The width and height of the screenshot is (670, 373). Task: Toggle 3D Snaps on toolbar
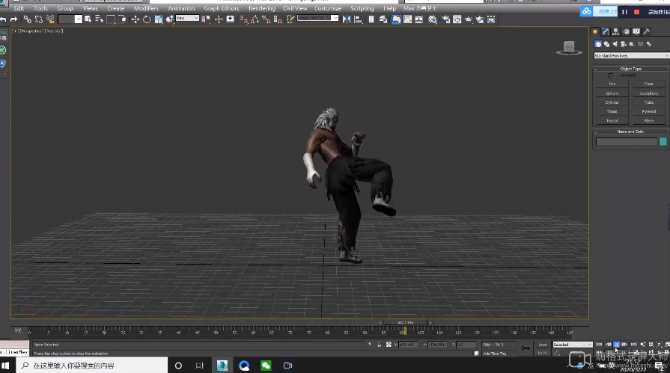coord(244,19)
